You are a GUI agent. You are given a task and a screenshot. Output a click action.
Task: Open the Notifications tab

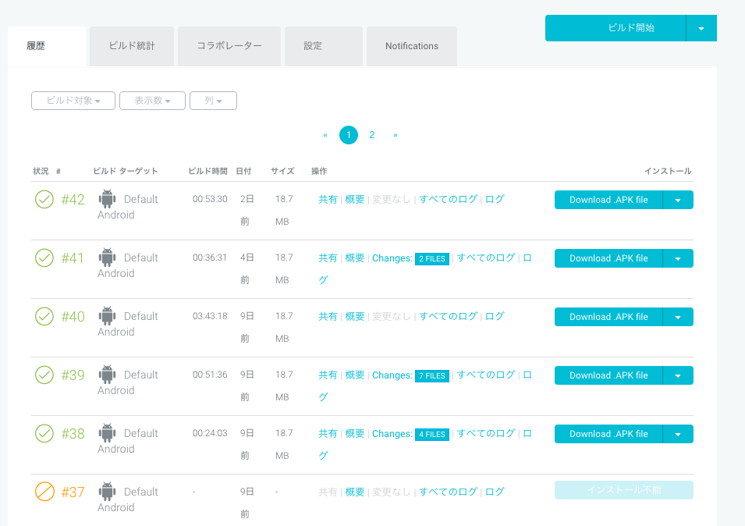(x=412, y=46)
